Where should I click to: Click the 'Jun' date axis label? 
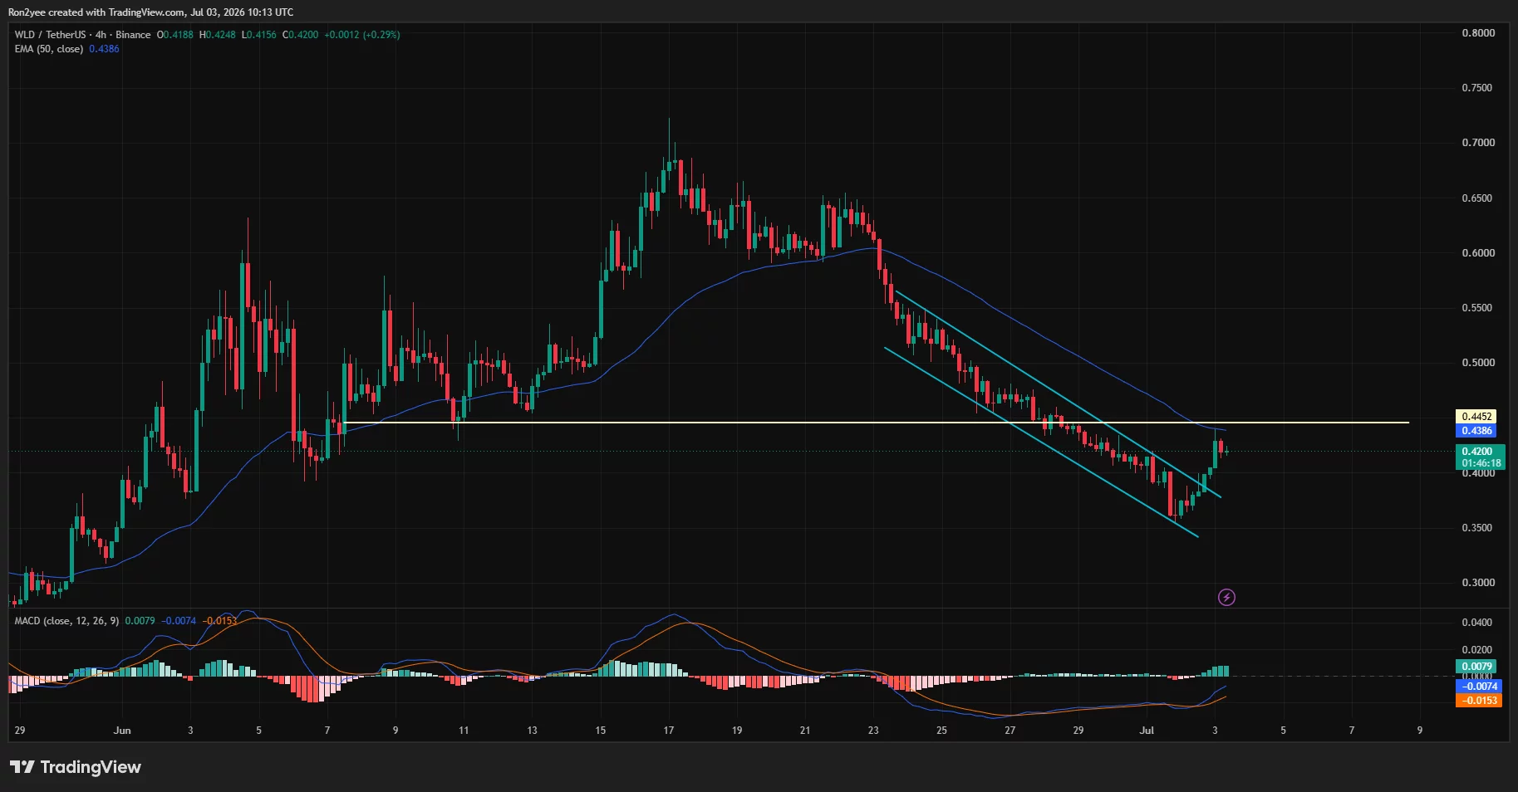(x=122, y=731)
